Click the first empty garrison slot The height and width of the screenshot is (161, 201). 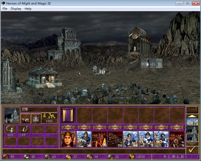tap(84, 115)
